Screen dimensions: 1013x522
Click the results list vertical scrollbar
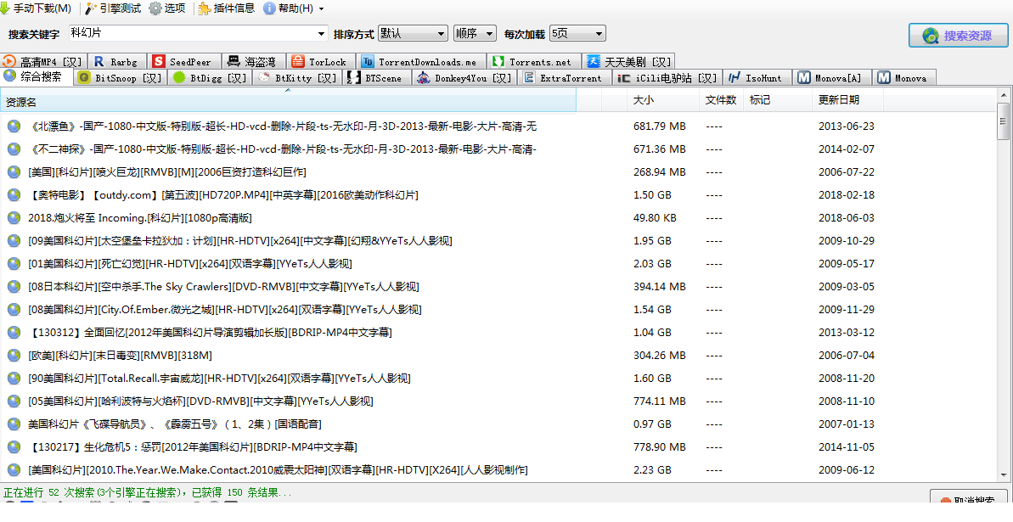pos(1003,286)
